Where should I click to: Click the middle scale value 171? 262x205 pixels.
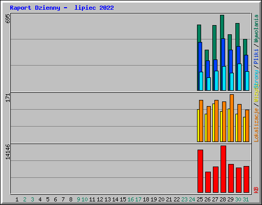[x=8, y=98]
